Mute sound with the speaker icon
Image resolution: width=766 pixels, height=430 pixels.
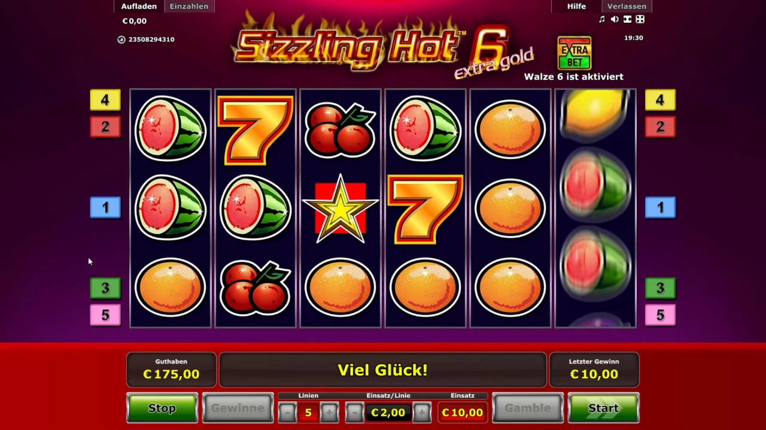[x=615, y=20]
